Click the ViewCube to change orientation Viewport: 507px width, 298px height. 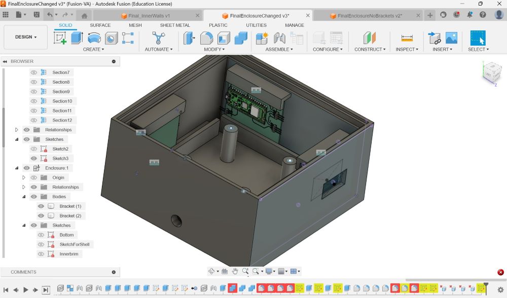492,73
